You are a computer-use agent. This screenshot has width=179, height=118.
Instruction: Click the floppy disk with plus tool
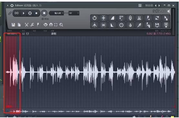coord(157,25)
